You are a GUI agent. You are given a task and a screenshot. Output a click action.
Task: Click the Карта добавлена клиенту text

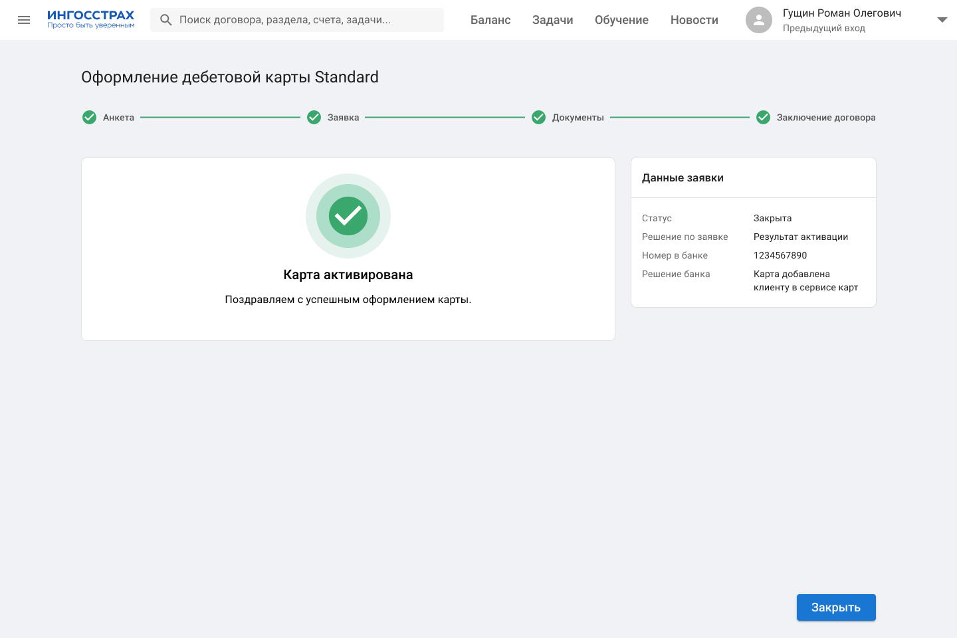tap(805, 280)
